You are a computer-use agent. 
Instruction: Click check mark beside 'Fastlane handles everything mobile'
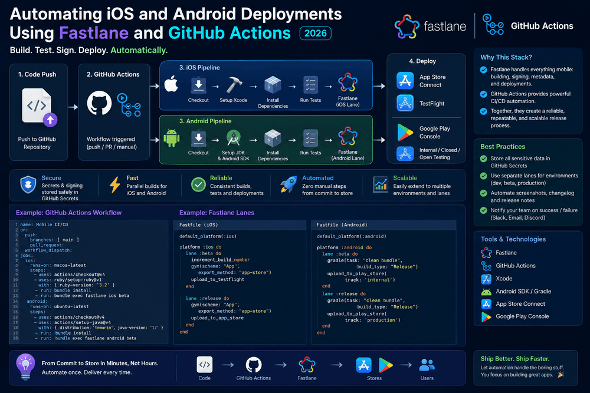pos(484,70)
